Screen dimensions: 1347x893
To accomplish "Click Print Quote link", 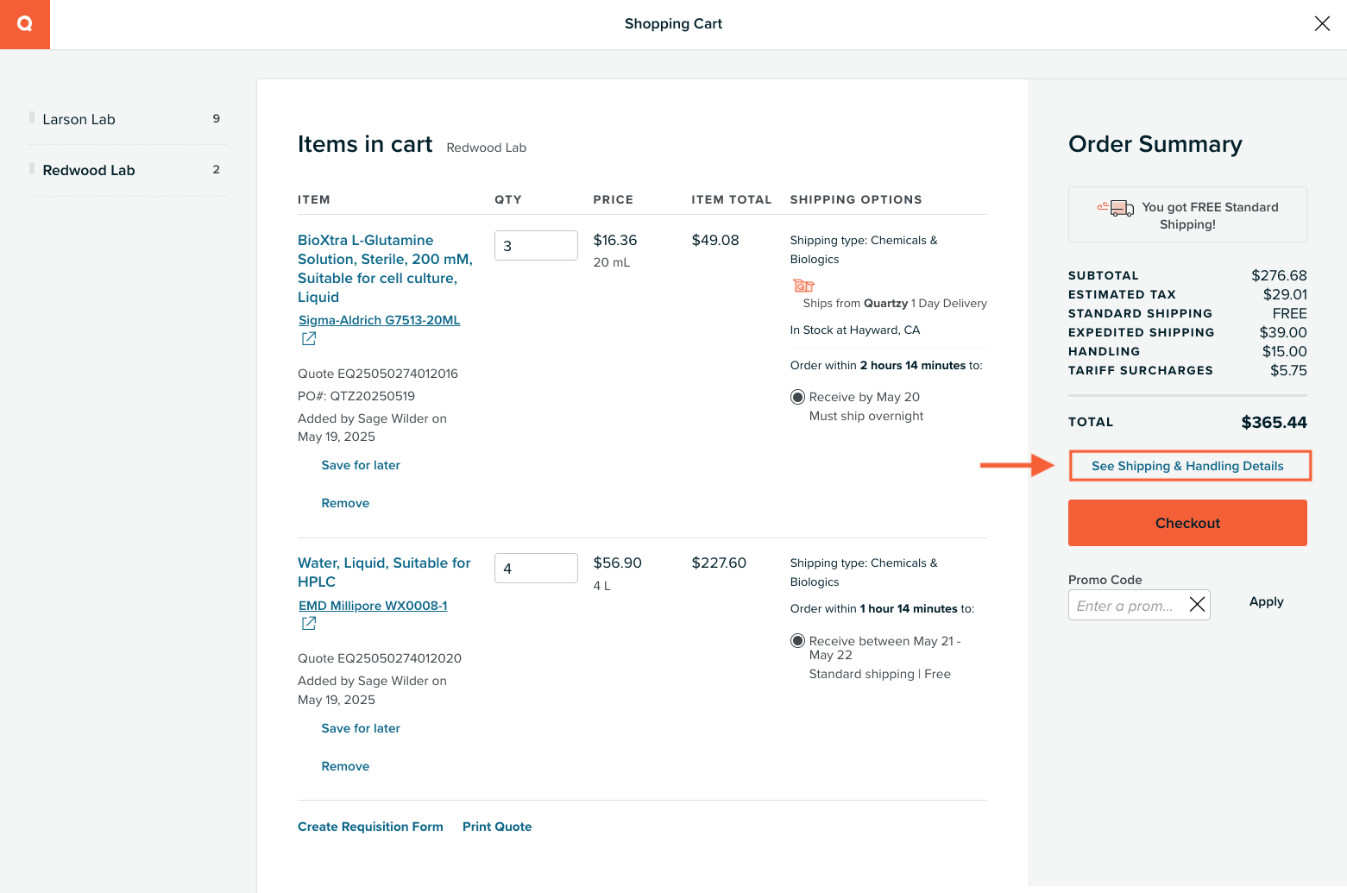I will pyautogui.click(x=497, y=827).
